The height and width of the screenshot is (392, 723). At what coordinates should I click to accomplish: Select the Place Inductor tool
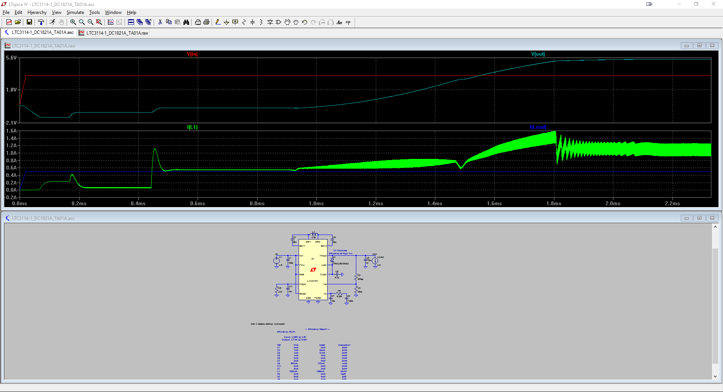261,22
